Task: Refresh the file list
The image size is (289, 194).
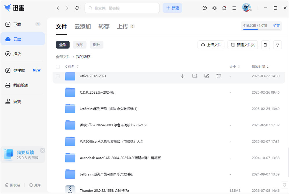Action: tap(77, 8)
